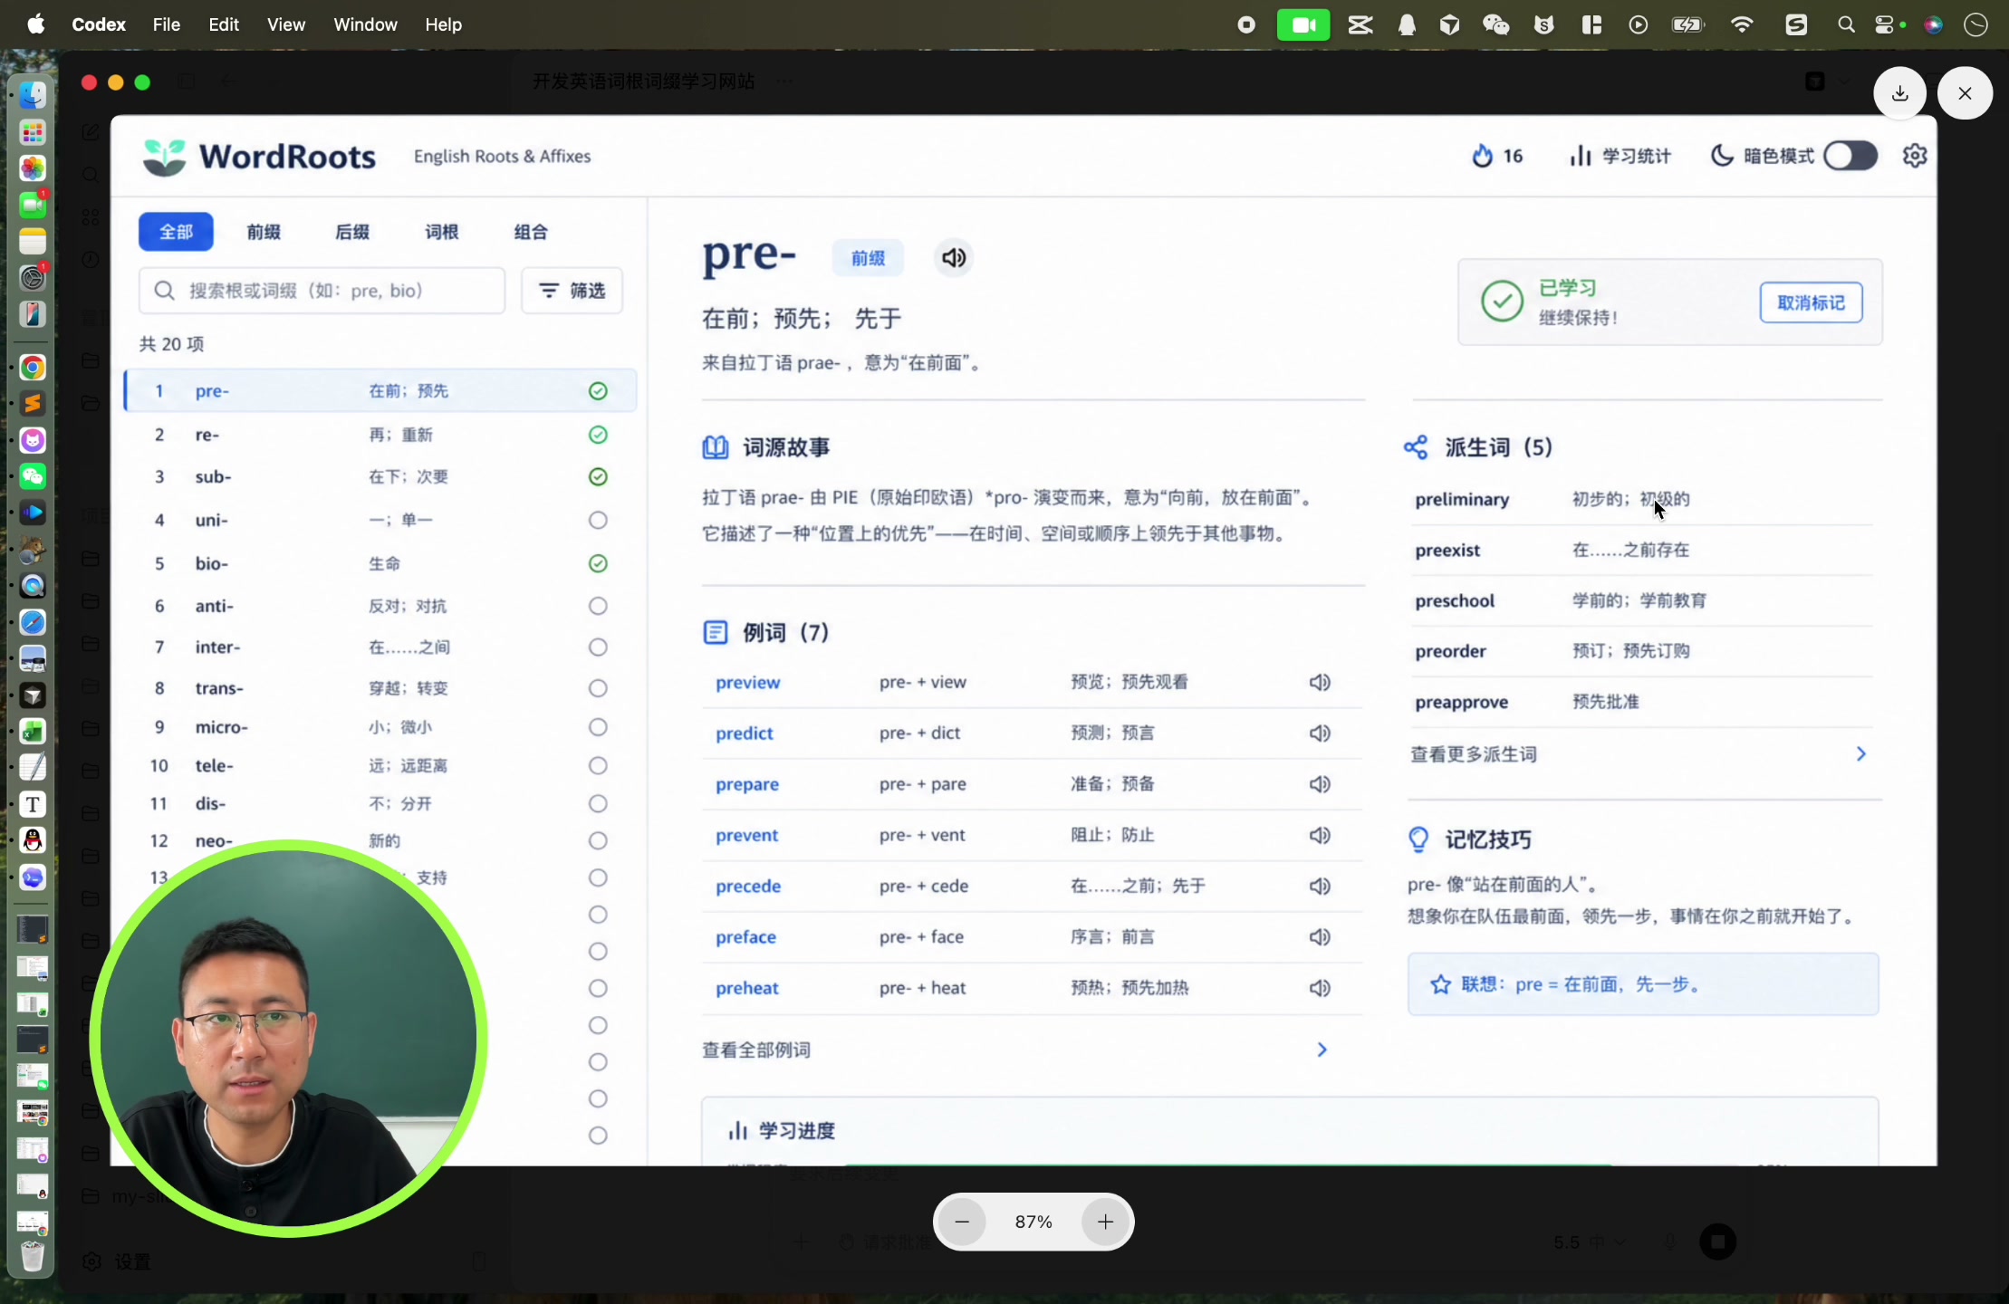Zoom out with the minus button

click(962, 1222)
